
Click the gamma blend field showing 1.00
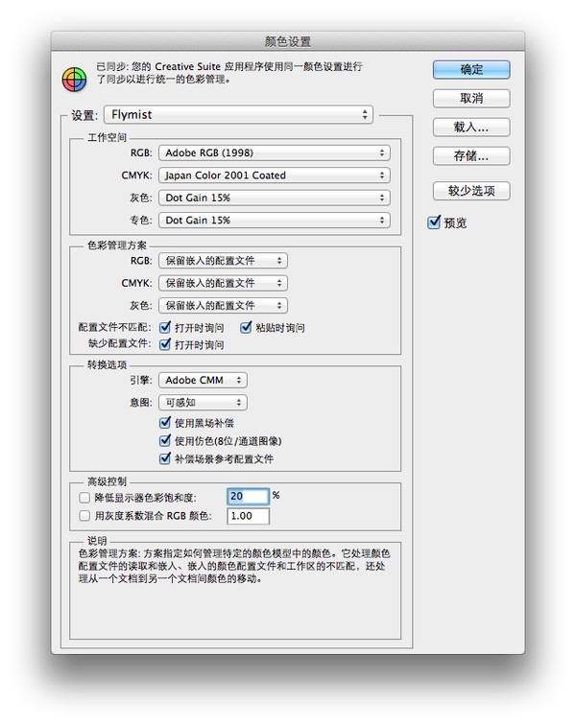point(248,516)
